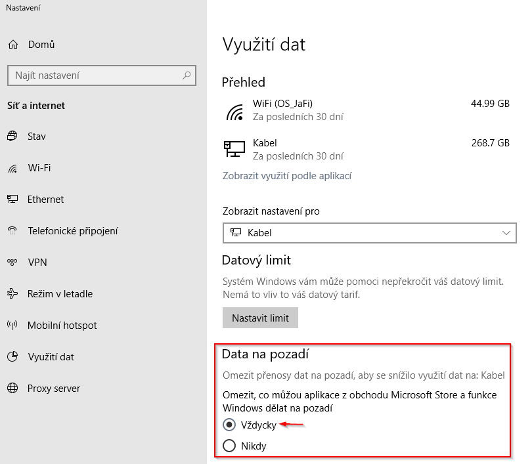Click the Domů home icon

13,45
